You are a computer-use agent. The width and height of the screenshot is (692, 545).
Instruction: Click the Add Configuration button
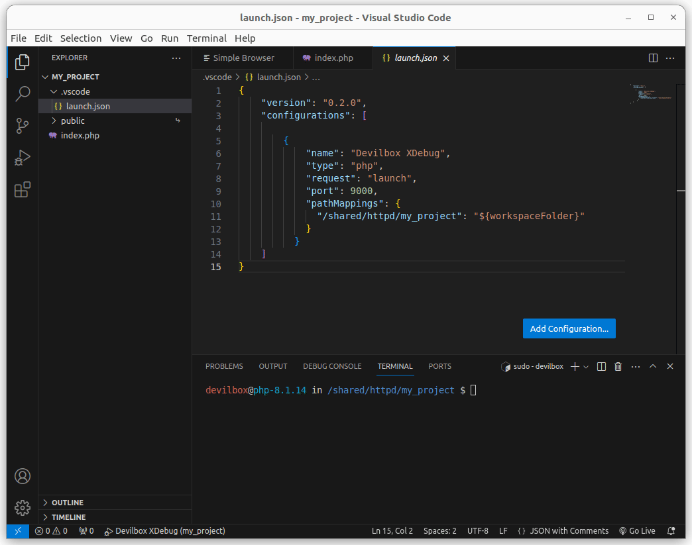(x=569, y=328)
